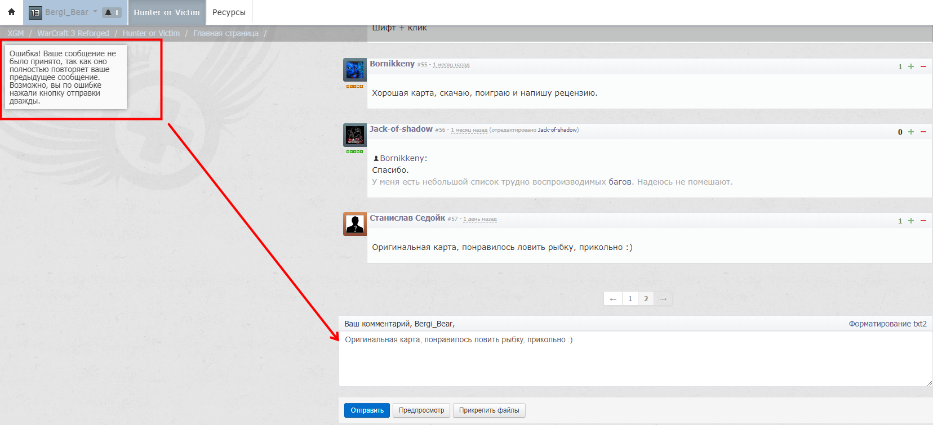The width and height of the screenshot is (933, 425).
Task: Open Станислав Седойк's profile from author name
Action: [x=407, y=218]
